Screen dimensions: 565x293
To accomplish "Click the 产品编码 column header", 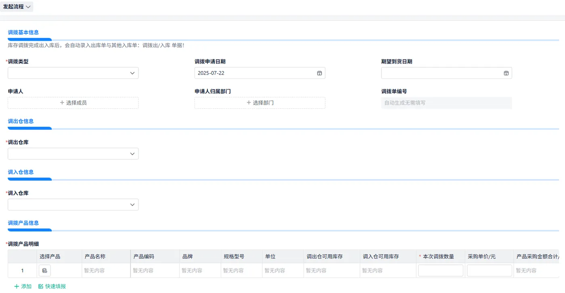I will coord(155,256).
